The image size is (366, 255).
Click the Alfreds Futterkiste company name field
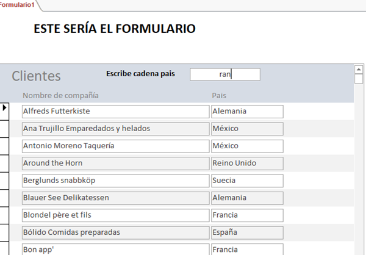click(x=115, y=112)
